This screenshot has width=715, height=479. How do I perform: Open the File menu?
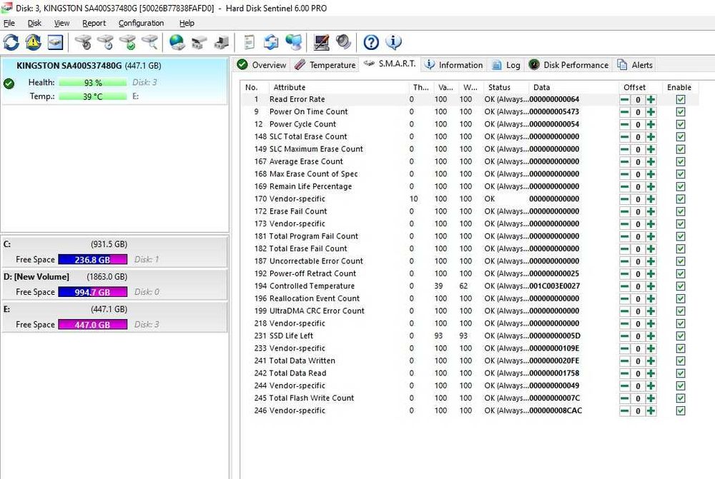click(x=9, y=23)
